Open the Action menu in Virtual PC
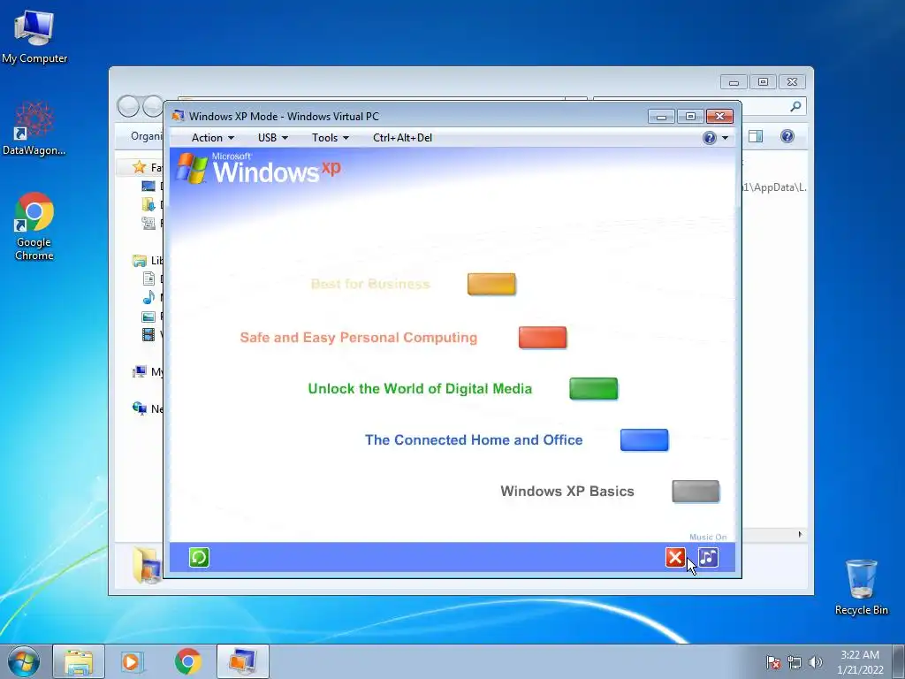This screenshot has height=679, width=905. pos(212,137)
